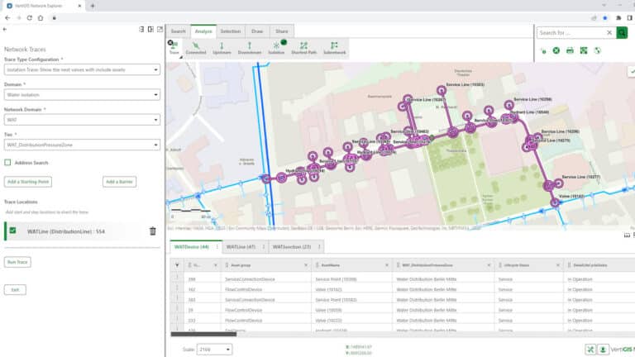Screen dimensions: 635x357
Task: Click the print icon below the search box
Action: (570, 50)
